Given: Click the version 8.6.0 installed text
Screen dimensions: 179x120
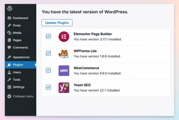Looking at the screenshot, I should tap(98, 73).
